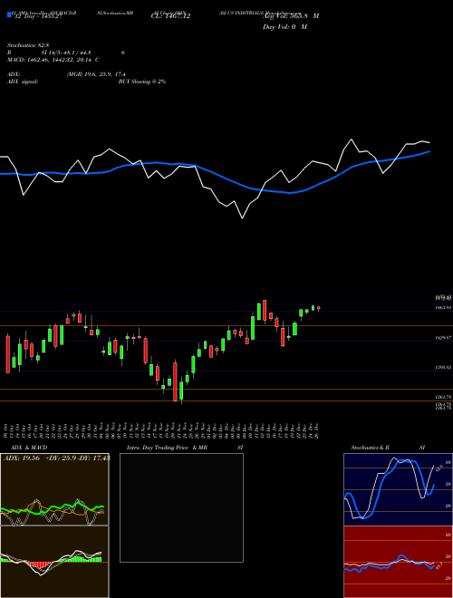Click the 1395.52 price axis label
Screen dimensions: 453x598
pos(443,368)
